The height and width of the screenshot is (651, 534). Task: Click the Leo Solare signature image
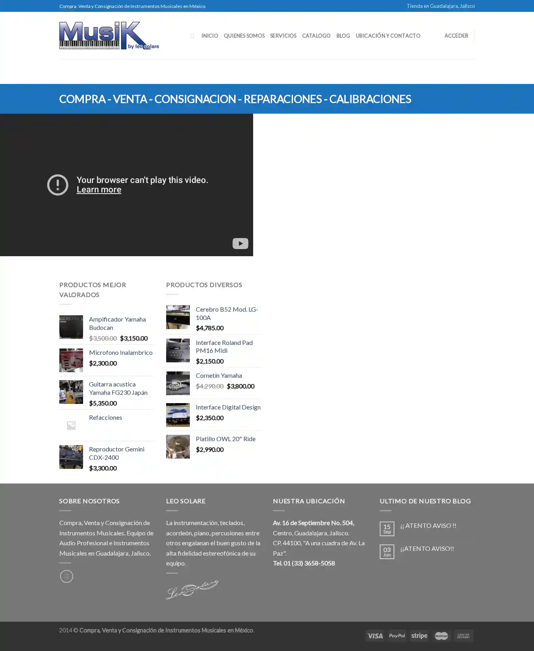192,590
